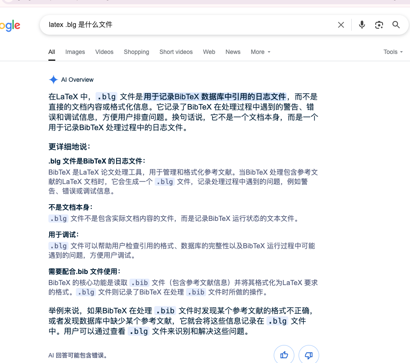This screenshot has height=363, width=410.
Task: Open search by image camera icon
Action: pos(379,25)
